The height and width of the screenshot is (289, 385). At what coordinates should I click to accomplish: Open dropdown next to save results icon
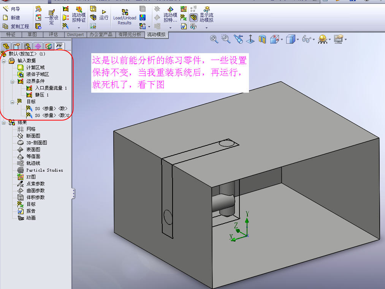click(149, 27)
